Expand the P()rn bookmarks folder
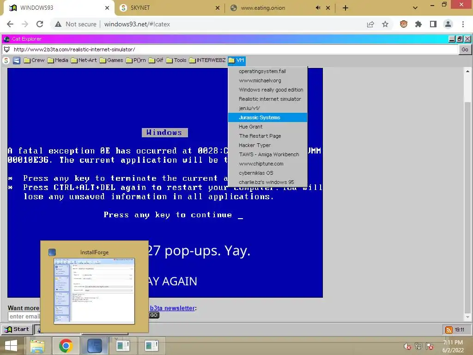 136,61
